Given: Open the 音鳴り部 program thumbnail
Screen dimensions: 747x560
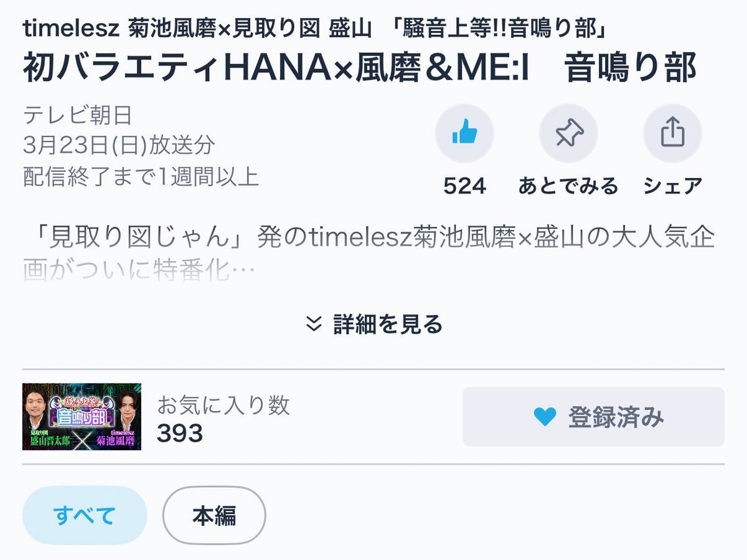Looking at the screenshot, I should click(x=82, y=416).
